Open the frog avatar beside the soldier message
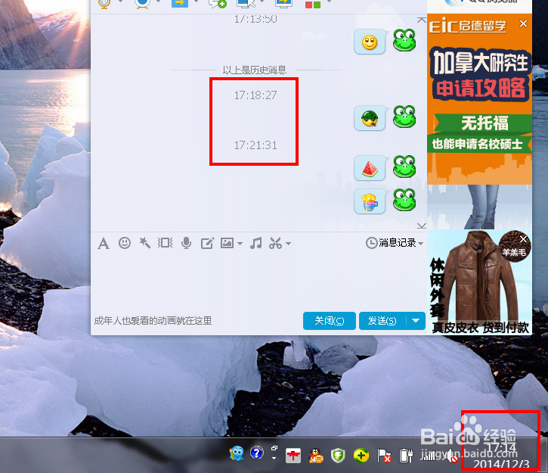The width and height of the screenshot is (548, 473). tap(404, 117)
